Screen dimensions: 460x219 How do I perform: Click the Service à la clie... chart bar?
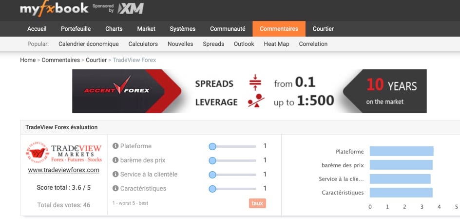(400, 179)
